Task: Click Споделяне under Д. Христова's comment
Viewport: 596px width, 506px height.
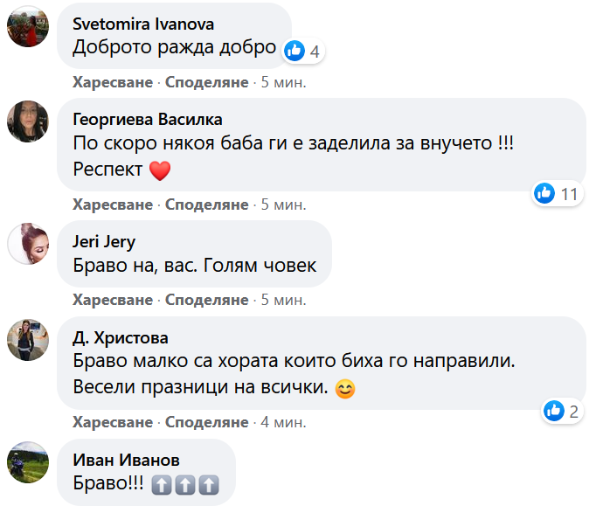Action: [x=207, y=422]
